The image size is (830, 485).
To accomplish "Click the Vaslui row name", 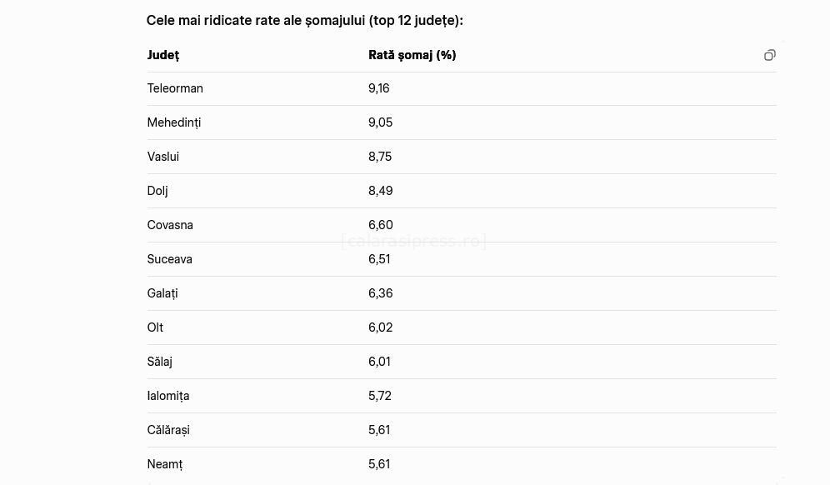I will [162, 157].
